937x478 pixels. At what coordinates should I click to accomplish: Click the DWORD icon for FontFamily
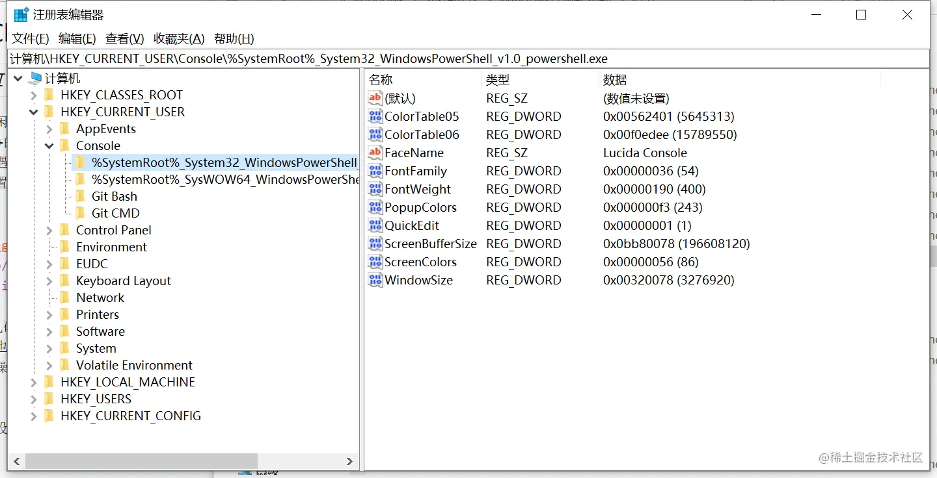(x=375, y=171)
